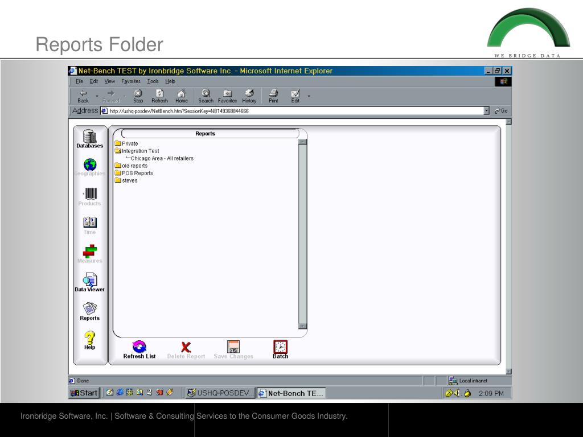Expand the old reports folder
This screenshot has width=583, height=437.
[x=131, y=166]
